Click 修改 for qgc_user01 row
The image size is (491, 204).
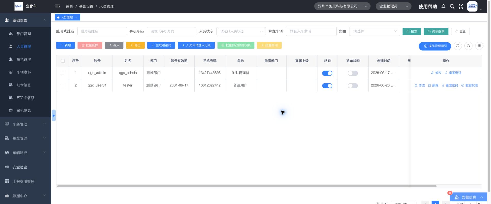click(x=420, y=85)
